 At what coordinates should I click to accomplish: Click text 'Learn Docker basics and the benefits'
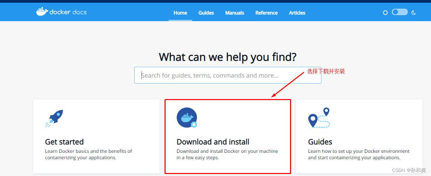(x=88, y=151)
